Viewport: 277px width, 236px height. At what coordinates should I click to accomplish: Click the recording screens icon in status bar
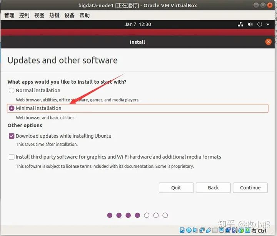[x=228, y=230]
